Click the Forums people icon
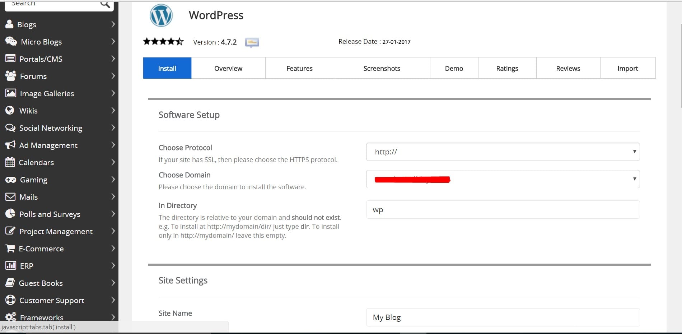 click(x=11, y=76)
